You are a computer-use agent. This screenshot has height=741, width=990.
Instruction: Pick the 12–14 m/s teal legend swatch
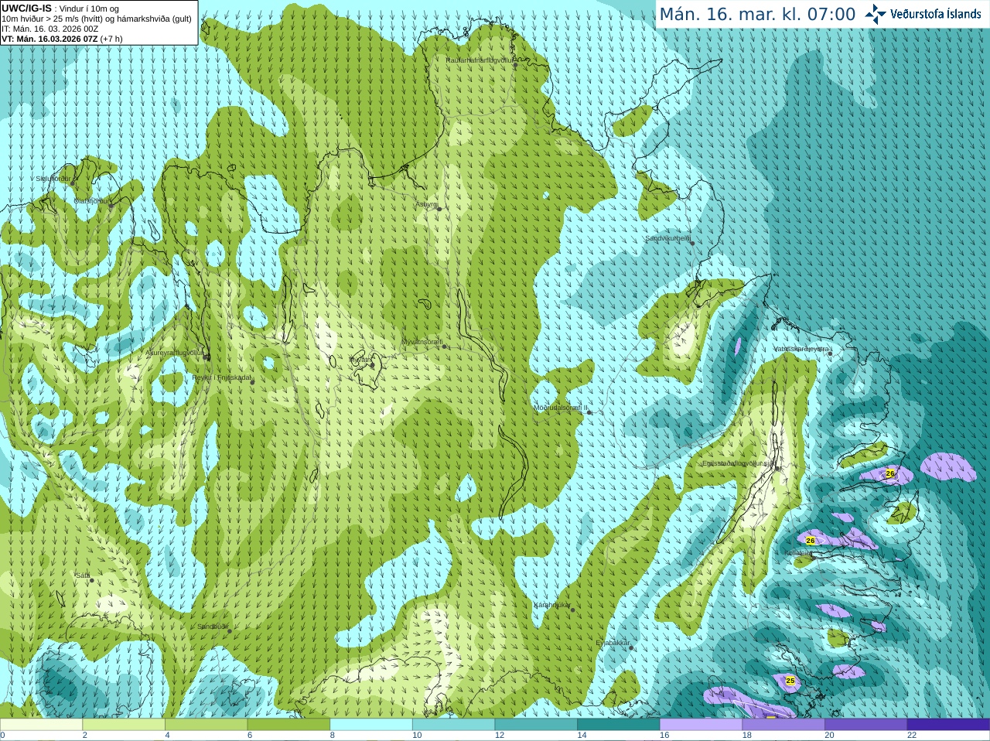coord(536,725)
